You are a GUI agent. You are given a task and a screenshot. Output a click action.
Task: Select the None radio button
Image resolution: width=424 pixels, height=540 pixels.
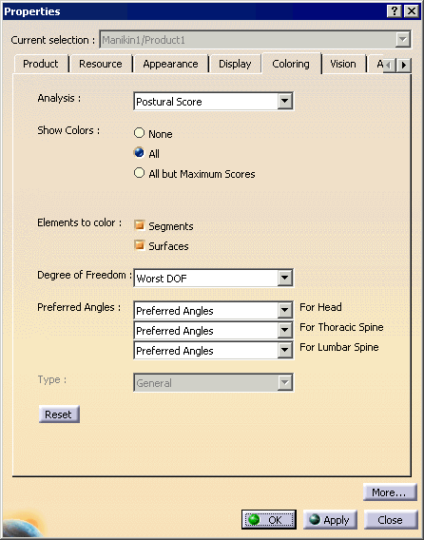[x=139, y=133]
